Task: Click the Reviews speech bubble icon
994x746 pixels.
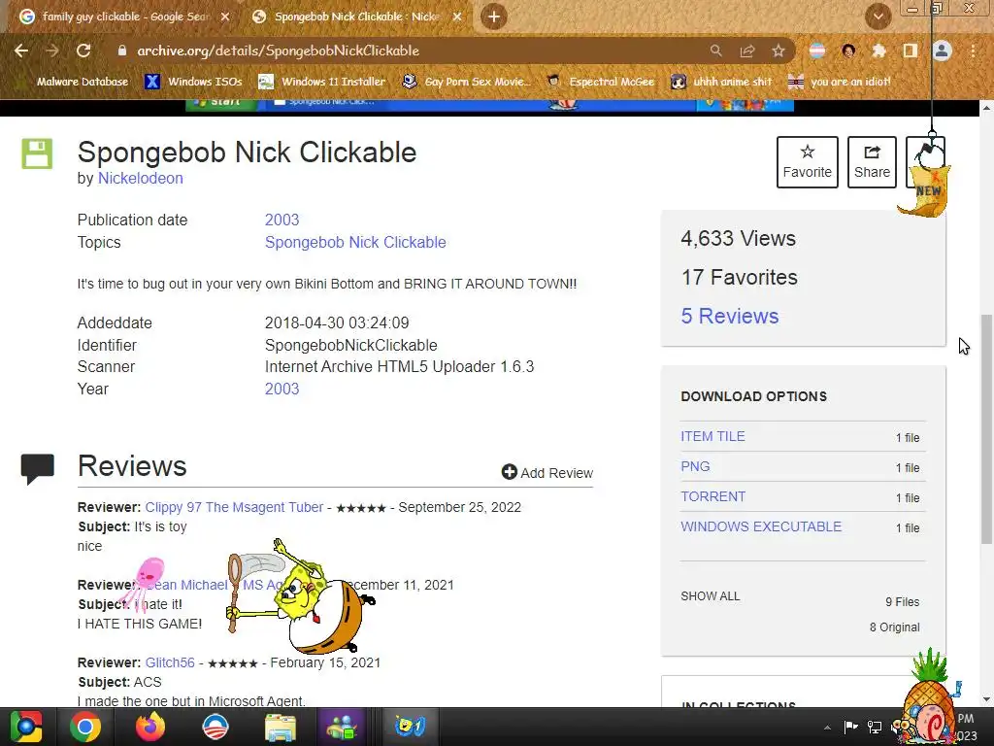Action: (x=38, y=469)
